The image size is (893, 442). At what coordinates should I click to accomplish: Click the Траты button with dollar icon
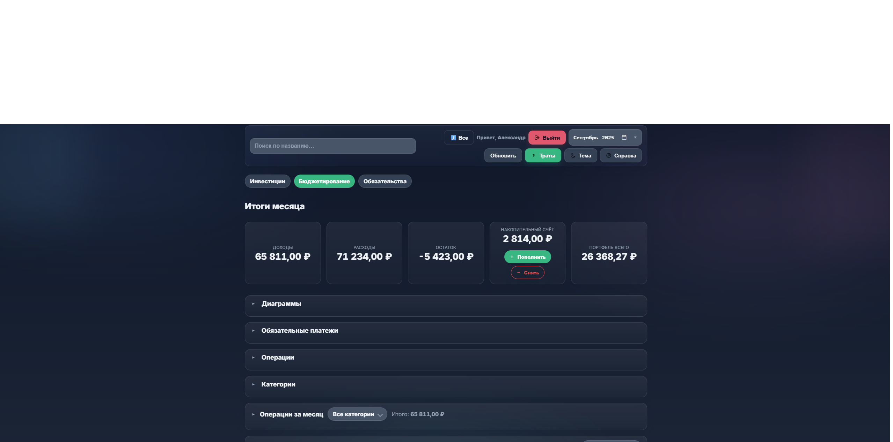pos(543,156)
